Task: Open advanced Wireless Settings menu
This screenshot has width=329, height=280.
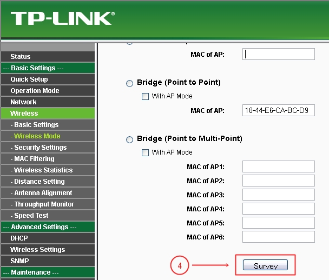Action: point(48,249)
